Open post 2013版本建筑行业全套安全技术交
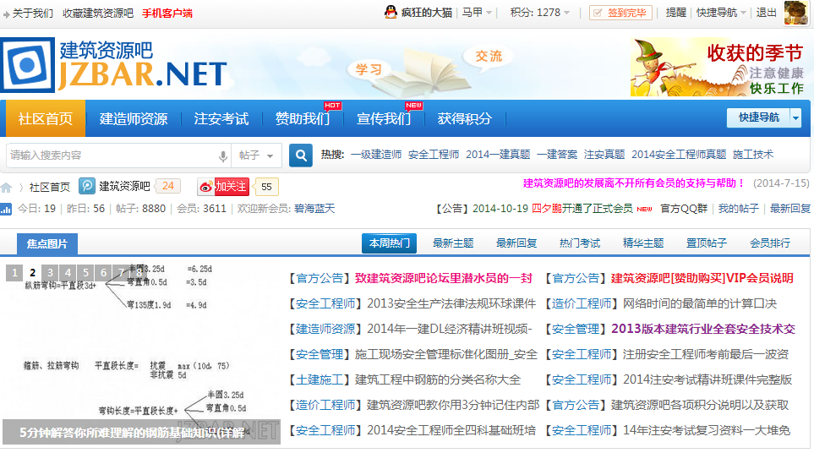This screenshot has width=814, height=453. click(703, 329)
